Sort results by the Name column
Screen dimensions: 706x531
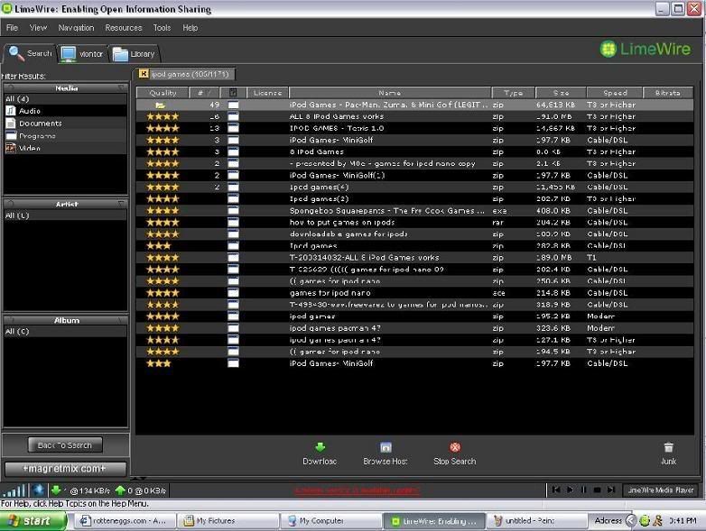tap(390, 93)
